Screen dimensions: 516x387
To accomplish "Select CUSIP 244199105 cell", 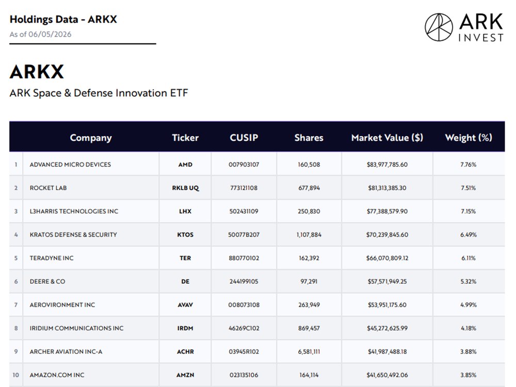I will (244, 281).
